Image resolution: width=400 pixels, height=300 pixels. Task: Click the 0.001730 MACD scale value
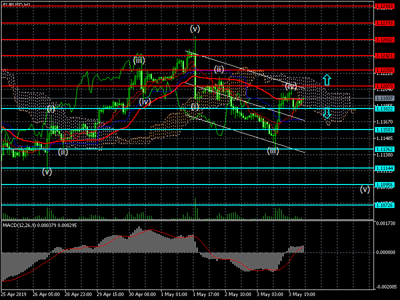pos(385,223)
